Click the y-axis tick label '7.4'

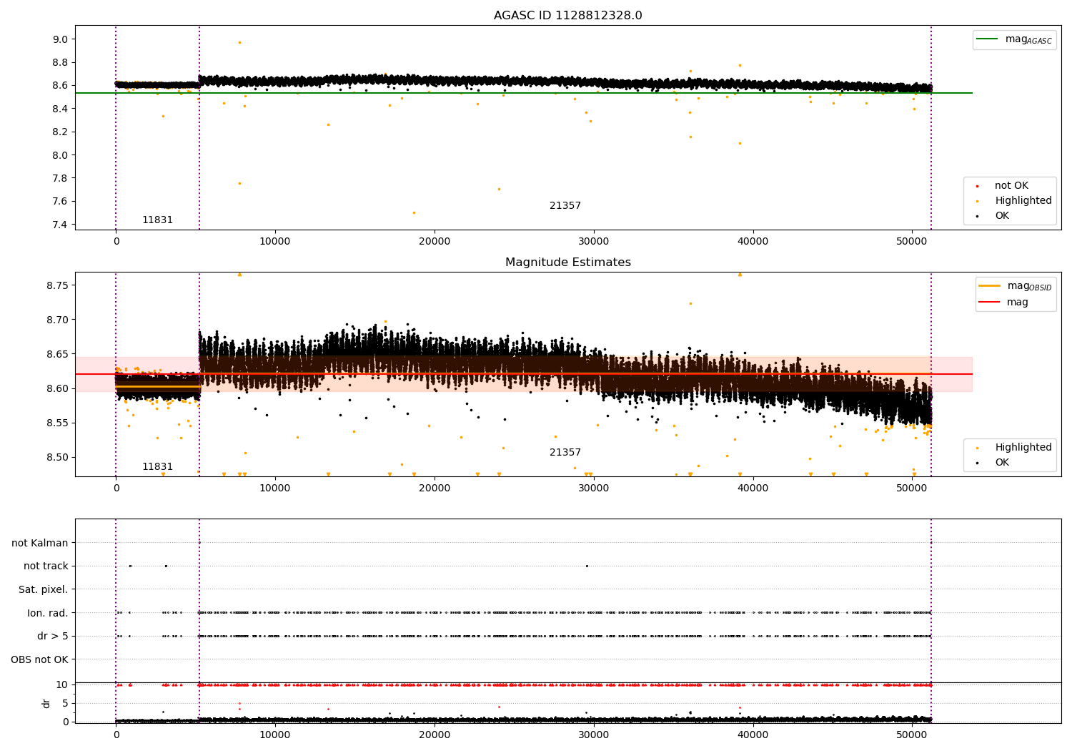pos(60,225)
